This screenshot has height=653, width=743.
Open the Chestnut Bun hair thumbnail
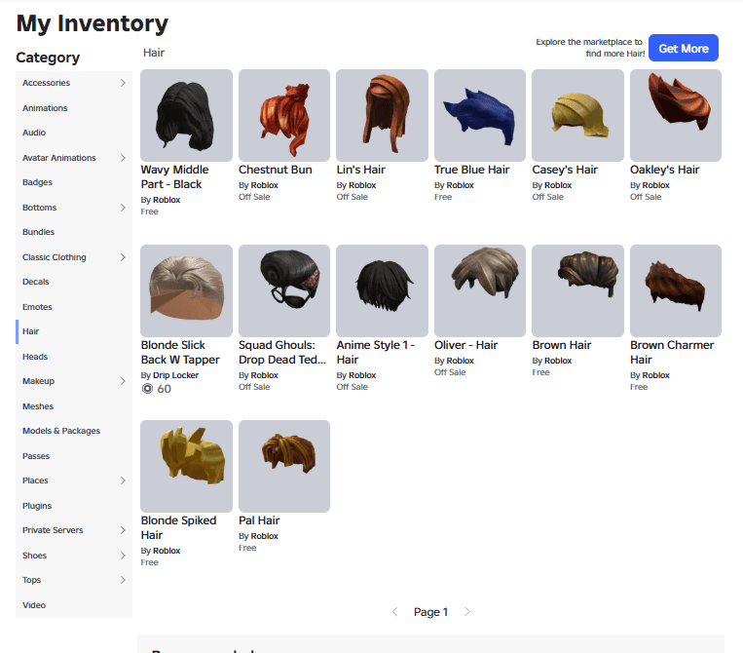284,115
